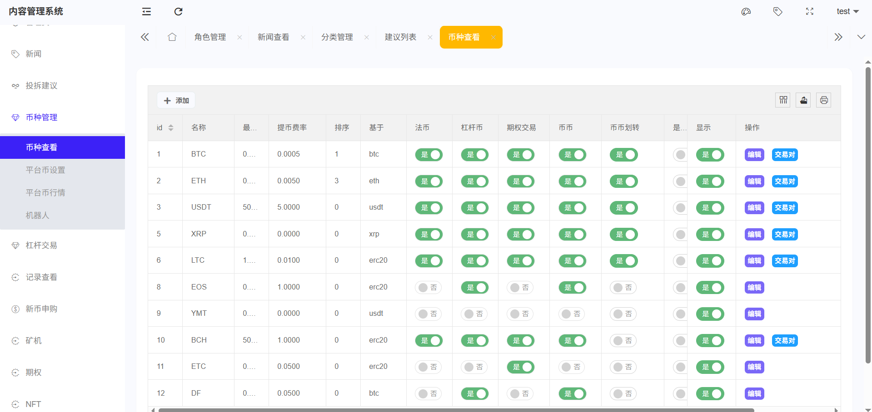Open the column filter grid icon
The width and height of the screenshot is (872, 412).
click(783, 100)
